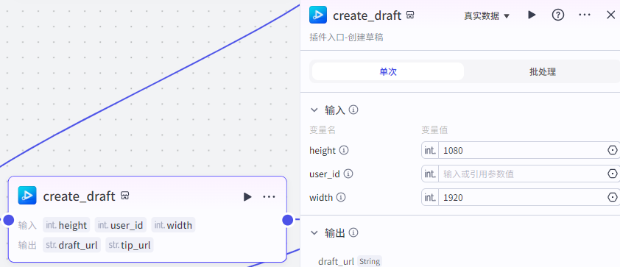
Task: Click the draft_url output tag on node
Action: pyautogui.click(x=71, y=245)
